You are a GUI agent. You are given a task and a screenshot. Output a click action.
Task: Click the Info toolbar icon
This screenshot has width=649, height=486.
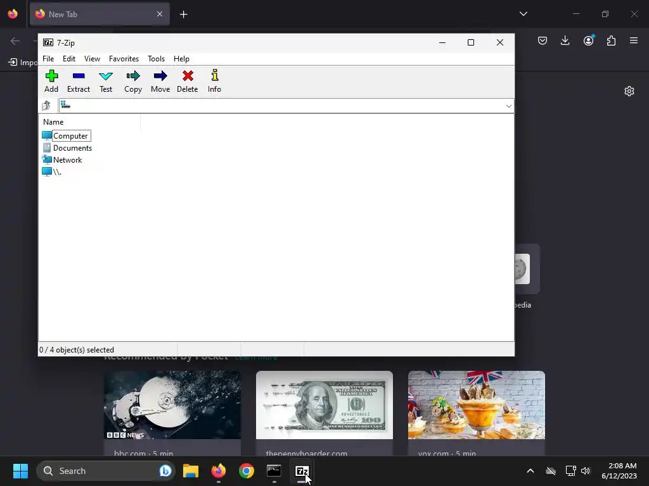coord(214,81)
